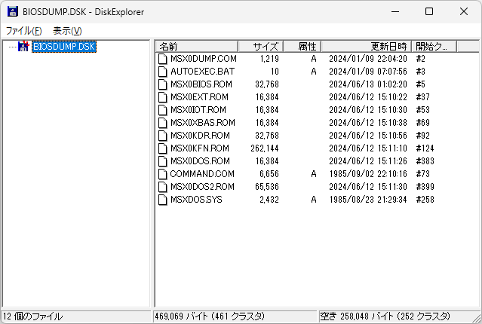This screenshot has width=482, height=324.
Task: Select the AUTOEXEC.BAT file name
Action: [x=202, y=72]
